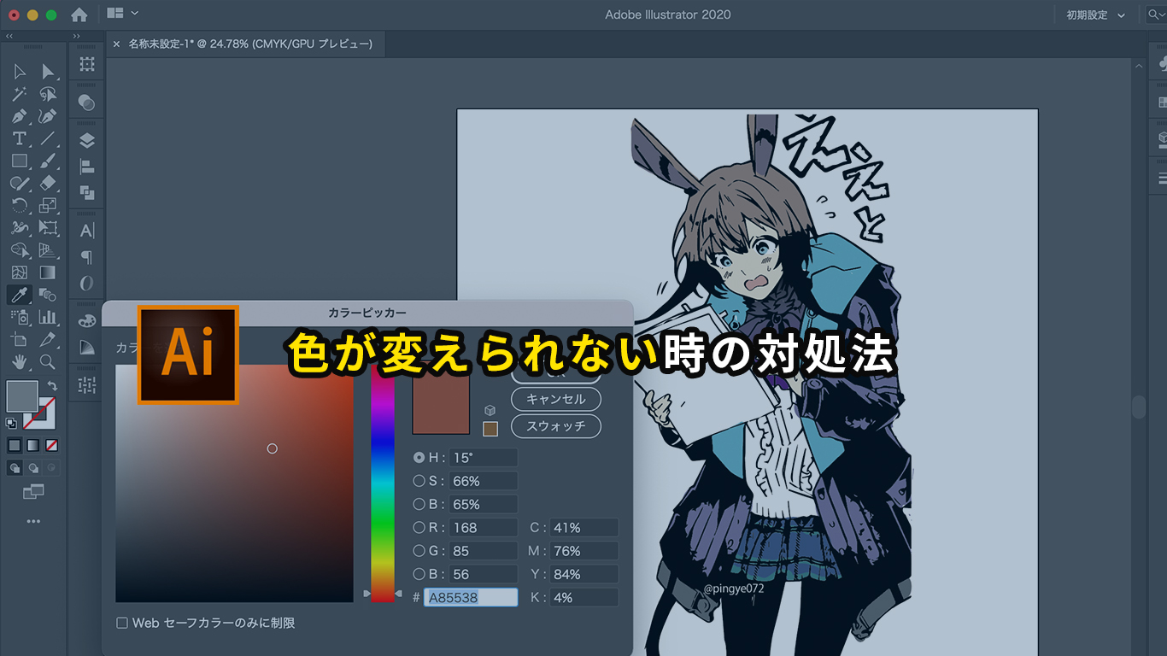The width and height of the screenshot is (1167, 656).
Task: Select the Eraser tool
Action: tap(48, 183)
